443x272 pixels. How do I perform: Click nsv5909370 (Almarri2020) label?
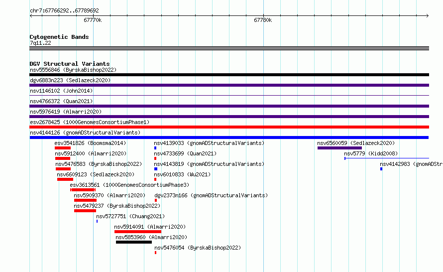click(x=110, y=195)
